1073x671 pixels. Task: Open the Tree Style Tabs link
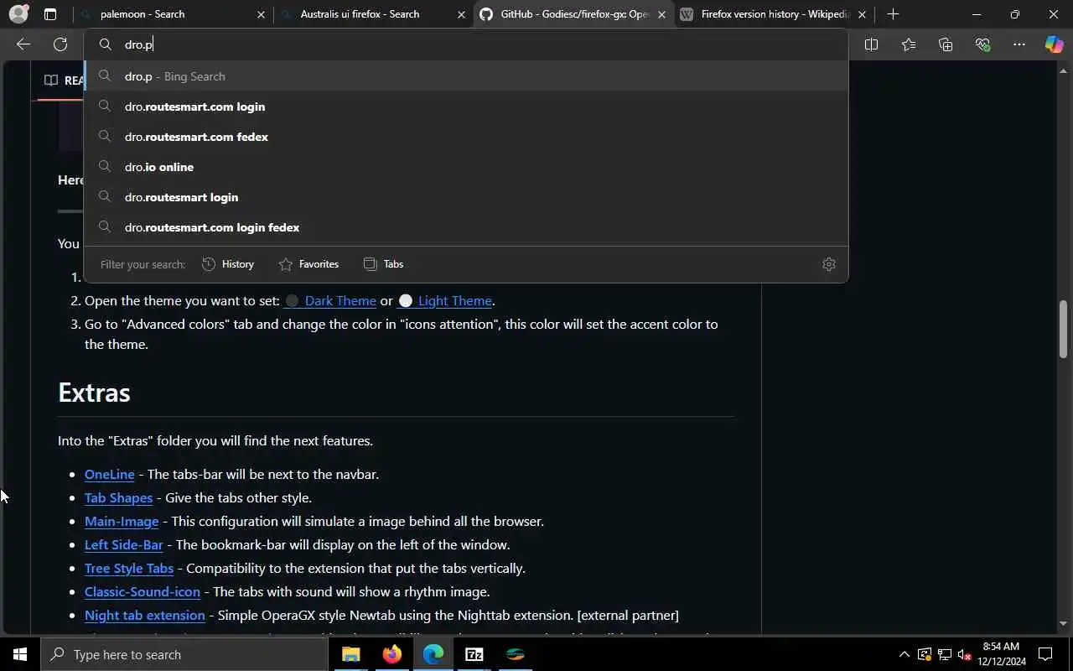[x=129, y=568]
